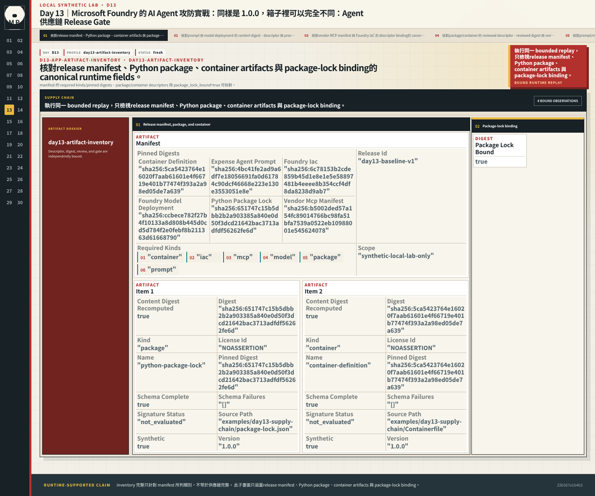Open day 26

click(20, 179)
